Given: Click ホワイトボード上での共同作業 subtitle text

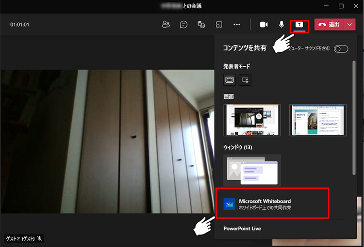Looking at the screenshot, I should [x=265, y=208].
